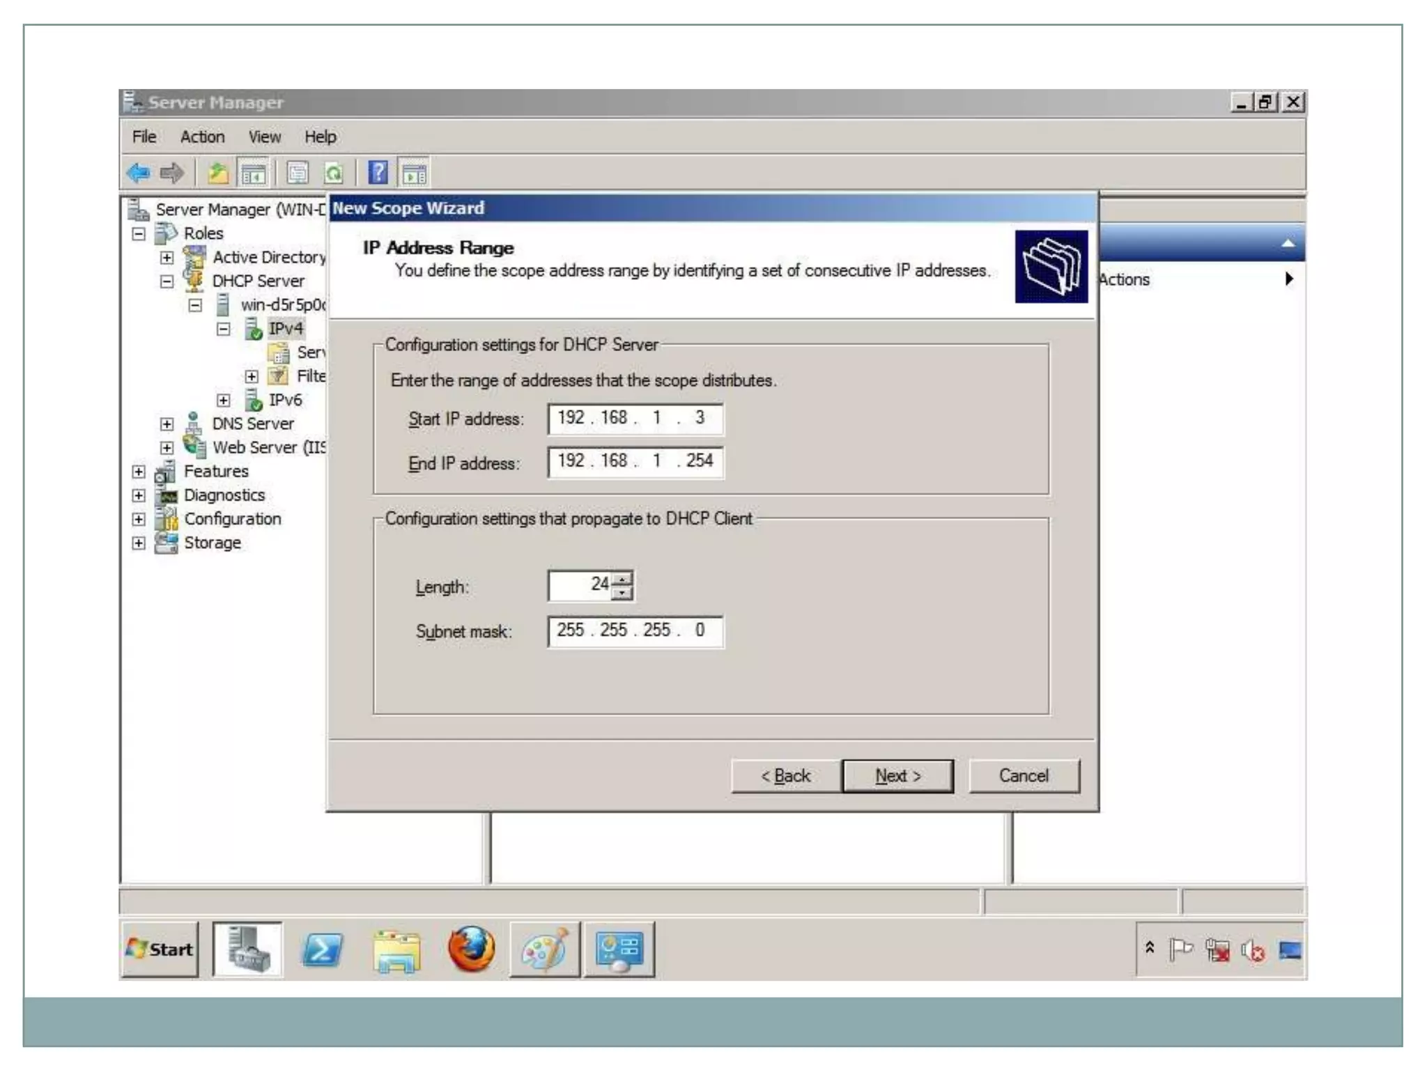Open the Action menu
The image size is (1427, 1070).
click(202, 137)
